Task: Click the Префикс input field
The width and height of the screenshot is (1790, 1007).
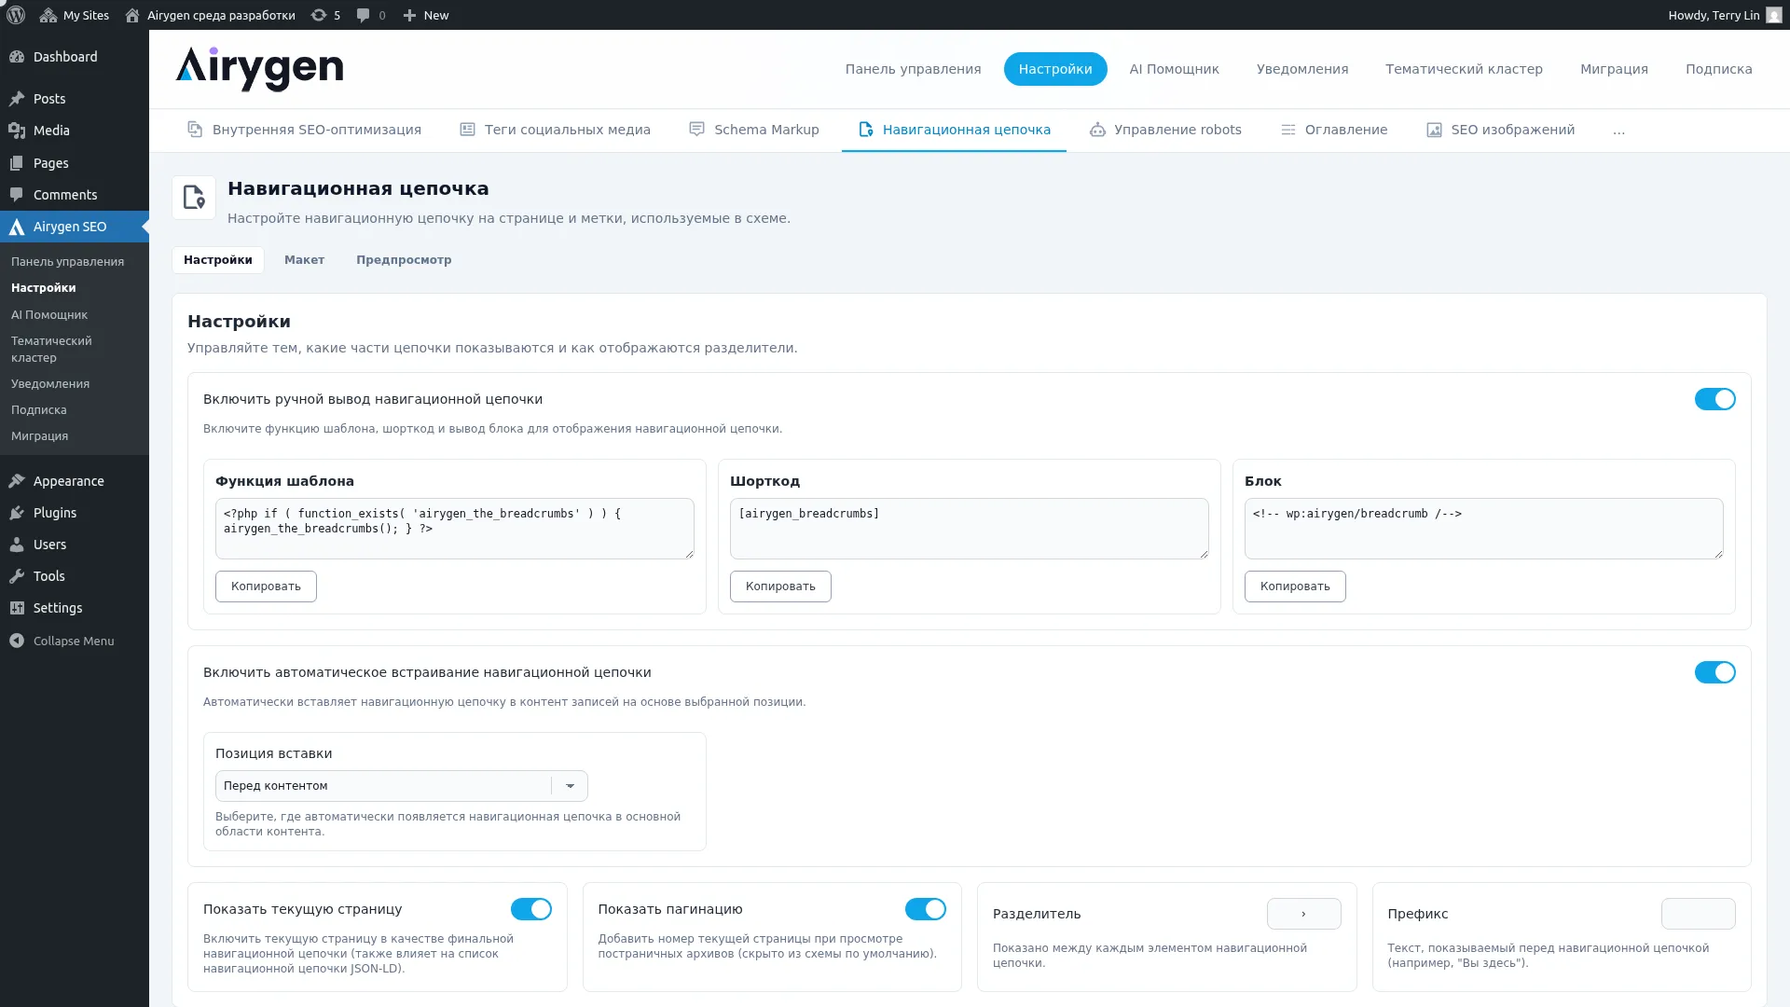Action: point(1698,914)
